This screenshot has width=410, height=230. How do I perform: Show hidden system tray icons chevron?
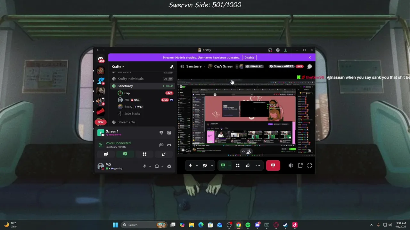pos(372,225)
